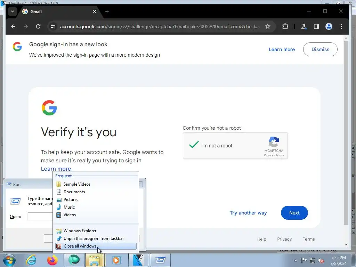Open Windows Media Player taskbar icon
Image resolution: width=356 pixels, height=267 pixels.
(116, 260)
